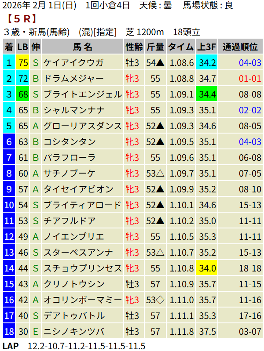Screen dimensions: 264x351
Task: Click the green 3rd place rank badge
Action: 9,94
